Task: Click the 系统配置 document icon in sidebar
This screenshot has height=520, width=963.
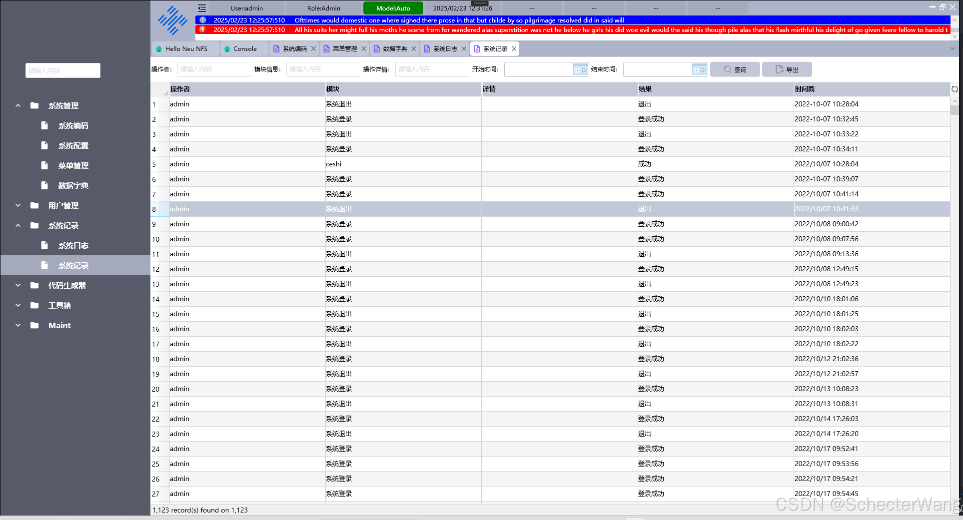Action: pyautogui.click(x=44, y=145)
